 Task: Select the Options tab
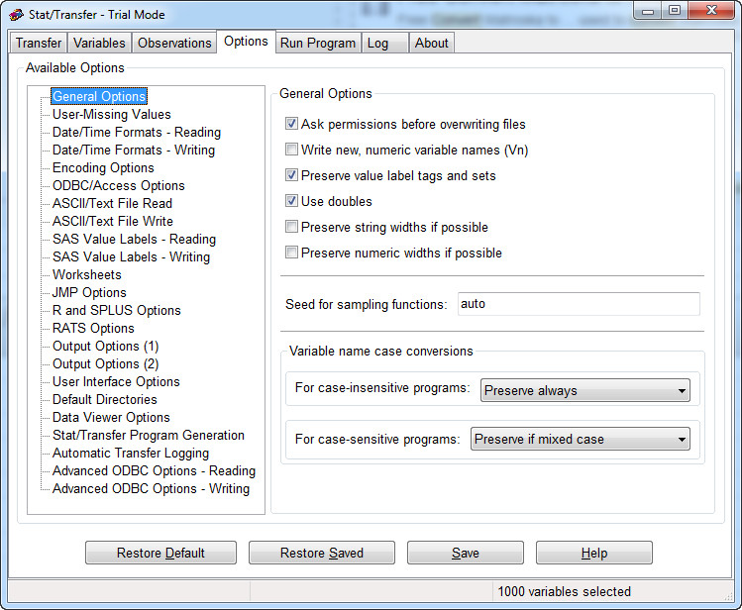pyautogui.click(x=246, y=42)
